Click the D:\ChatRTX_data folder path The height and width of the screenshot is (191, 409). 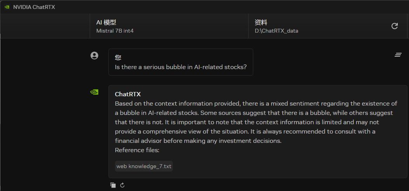coord(277,31)
